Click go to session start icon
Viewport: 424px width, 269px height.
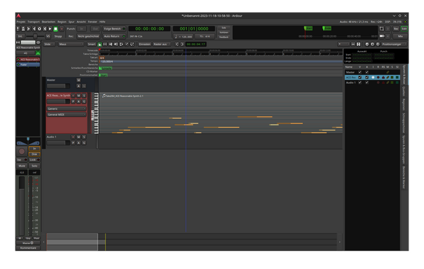(x=29, y=29)
